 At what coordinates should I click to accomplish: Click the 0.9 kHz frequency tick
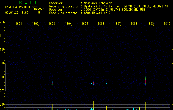[2, 63]
